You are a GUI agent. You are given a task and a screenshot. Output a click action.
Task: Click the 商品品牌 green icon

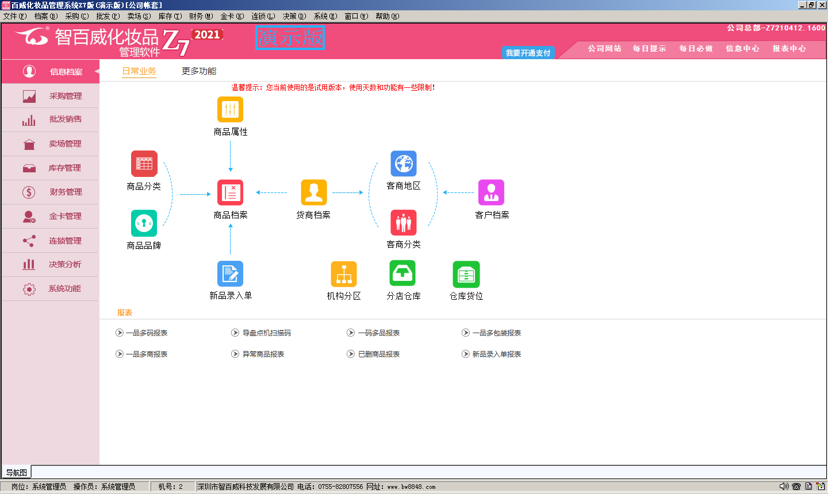tap(144, 223)
